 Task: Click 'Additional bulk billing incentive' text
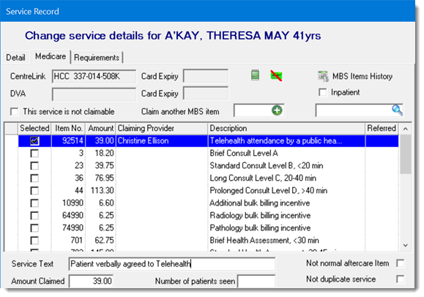pos(259,203)
